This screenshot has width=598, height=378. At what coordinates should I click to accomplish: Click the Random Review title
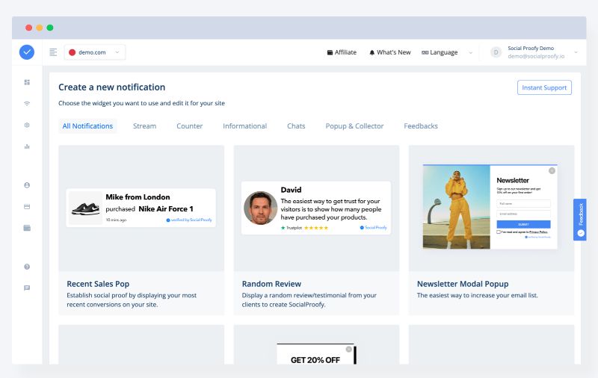[x=271, y=284]
